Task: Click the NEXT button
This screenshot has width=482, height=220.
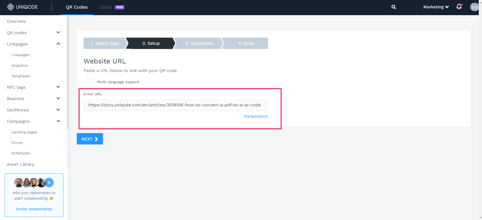Action: coord(90,139)
